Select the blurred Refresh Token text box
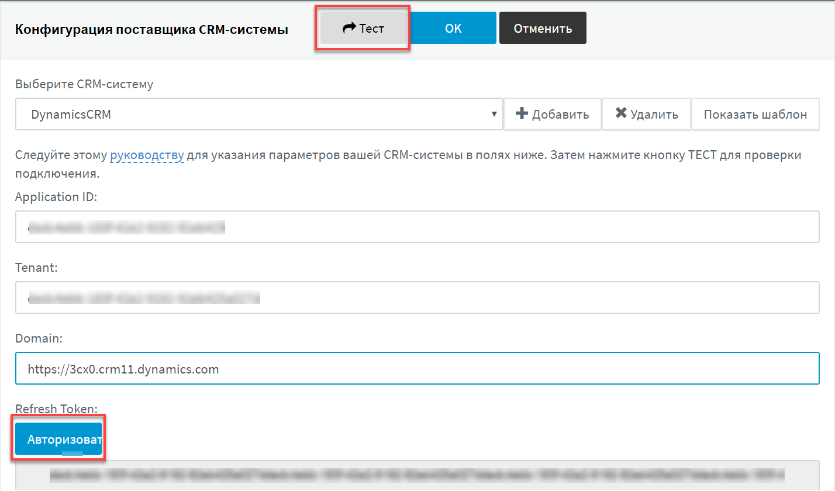835x491 pixels. pyautogui.click(x=417, y=475)
